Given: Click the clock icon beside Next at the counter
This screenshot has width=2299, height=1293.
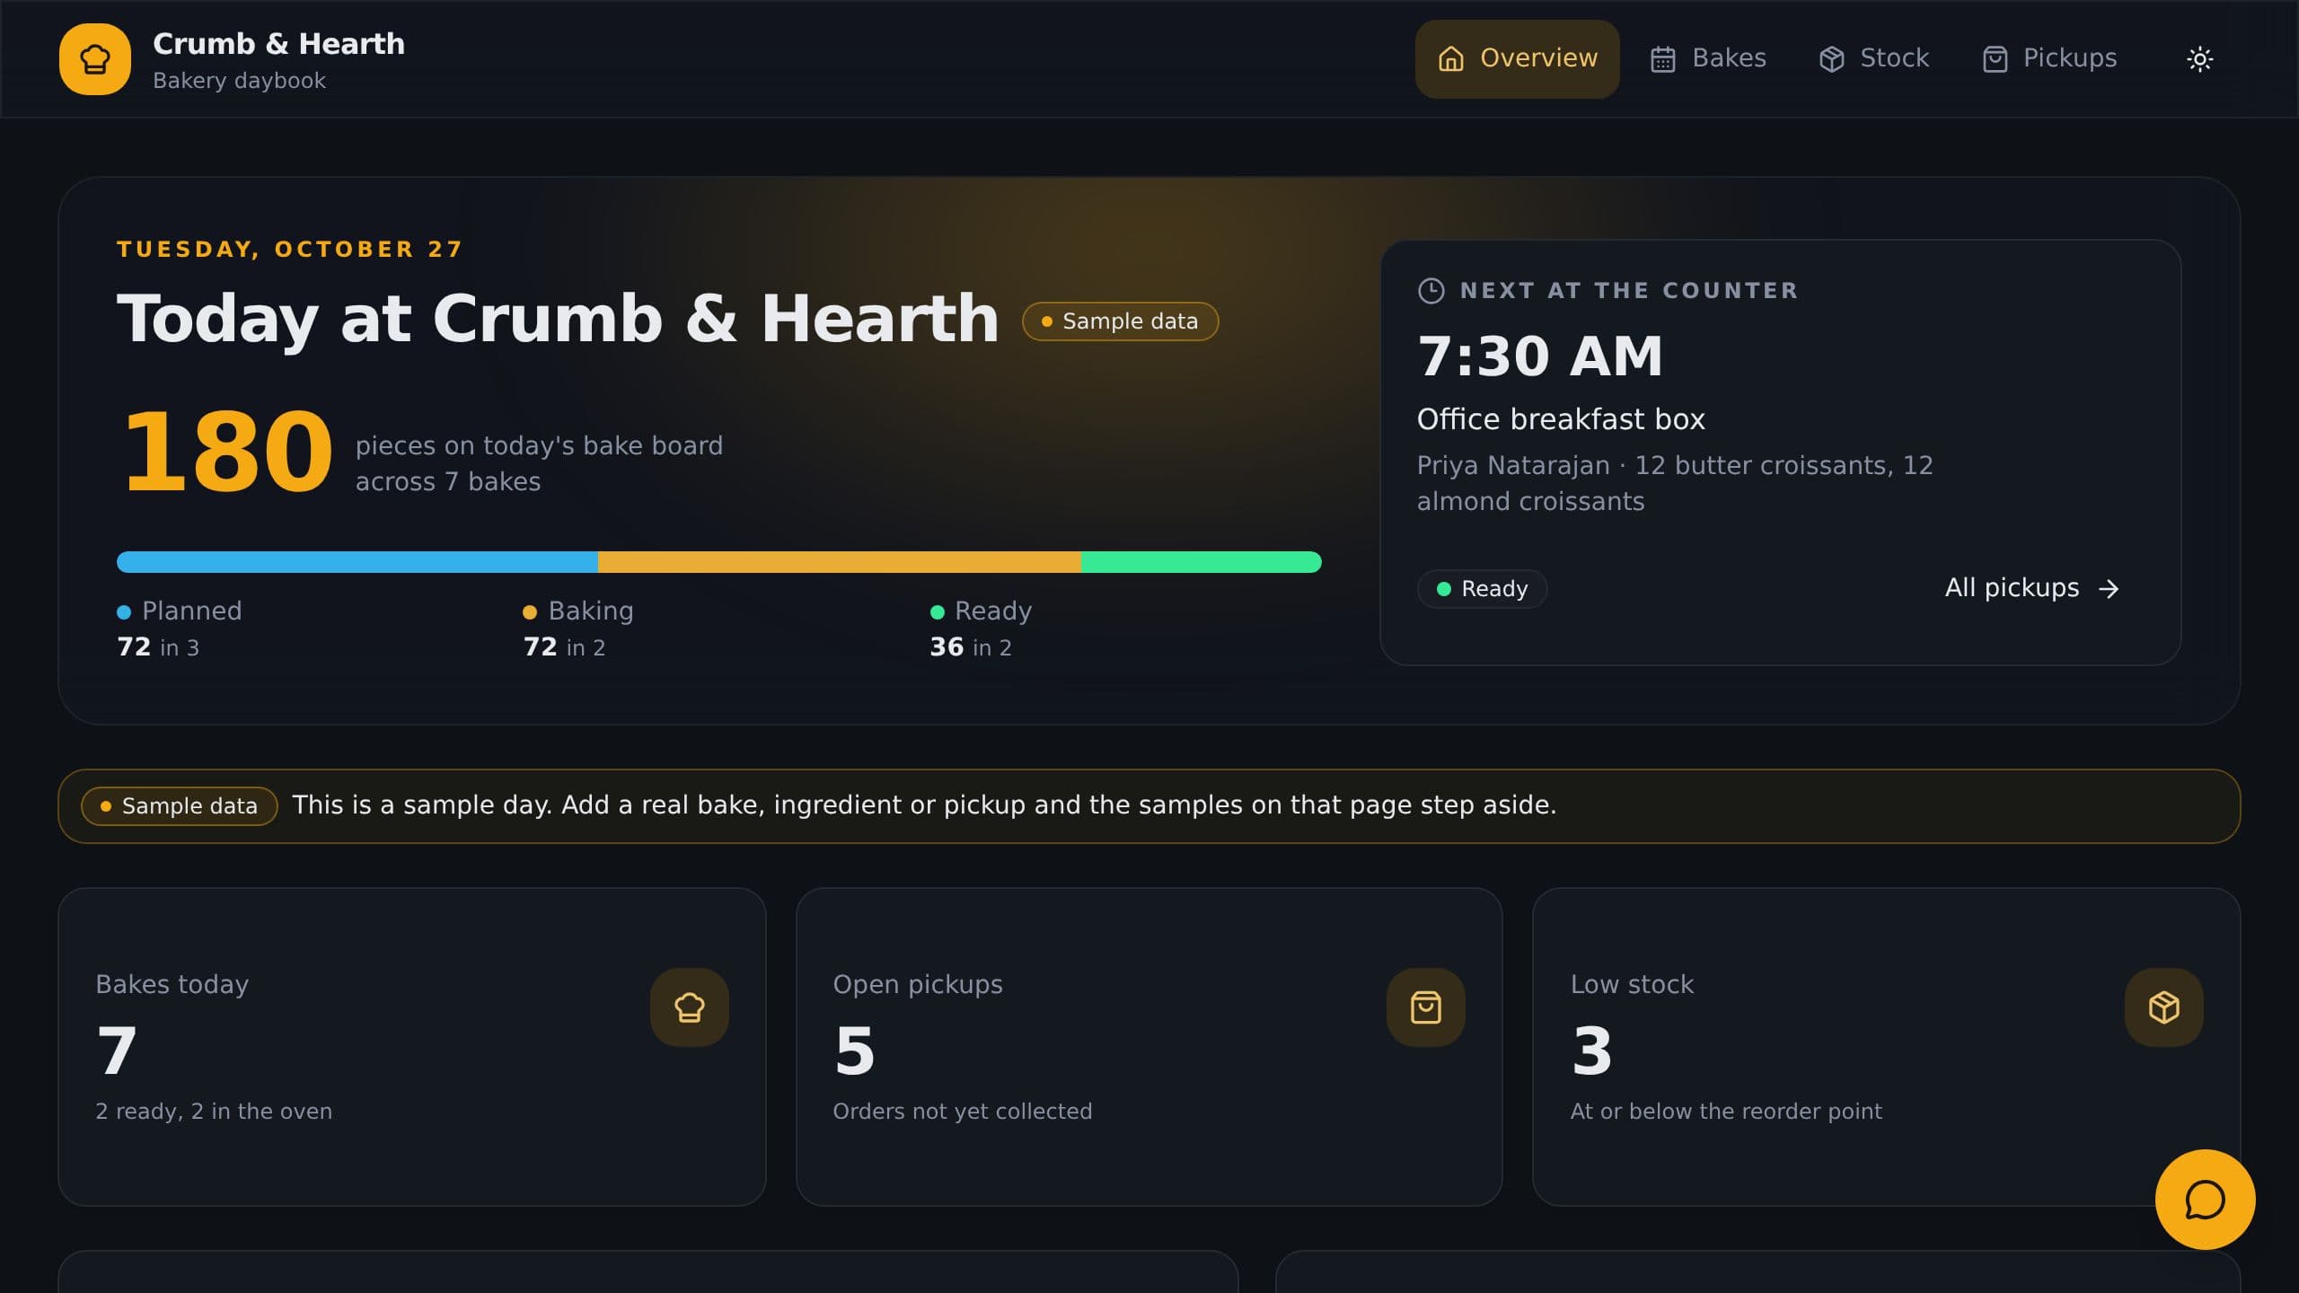Looking at the screenshot, I should click(1431, 291).
